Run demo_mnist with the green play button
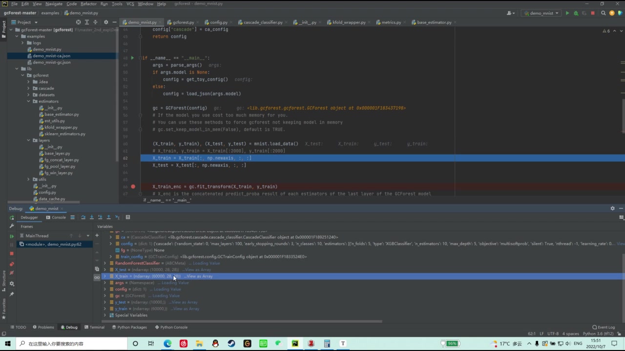 pyautogui.click(x=567, y=13)
